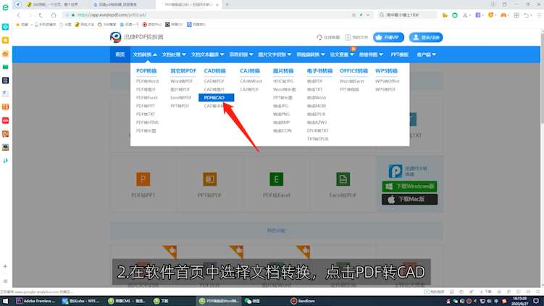Viewport: 544px width, 306px height.
Task: Choose TXT转EPUB under 电子书转换
Action: click(317, 139)
